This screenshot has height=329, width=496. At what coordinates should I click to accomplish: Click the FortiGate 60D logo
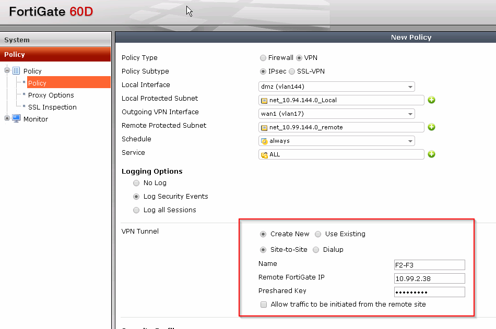coord(51,11)
